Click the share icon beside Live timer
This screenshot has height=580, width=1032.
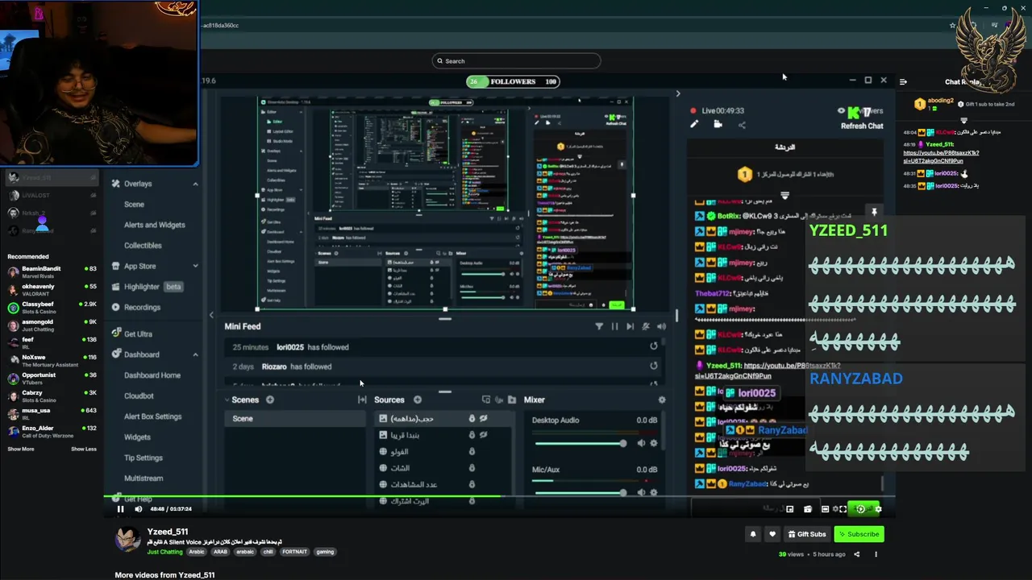tap(742, 124)
